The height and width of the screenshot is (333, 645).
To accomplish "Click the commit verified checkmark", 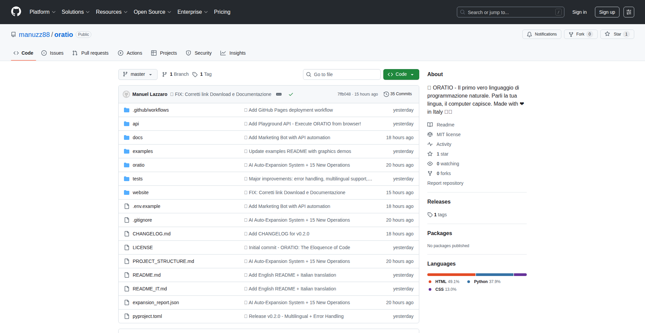I will point(291,94).
